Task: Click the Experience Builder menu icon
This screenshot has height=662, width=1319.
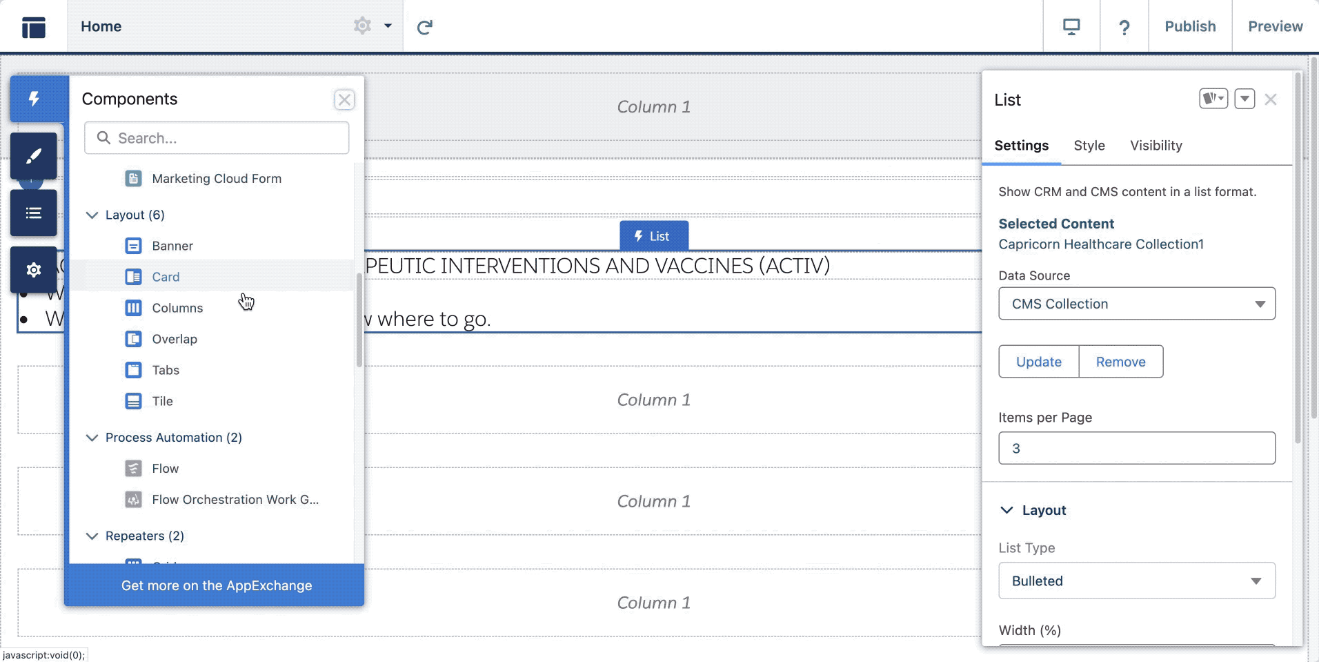Action: (34, 26)
